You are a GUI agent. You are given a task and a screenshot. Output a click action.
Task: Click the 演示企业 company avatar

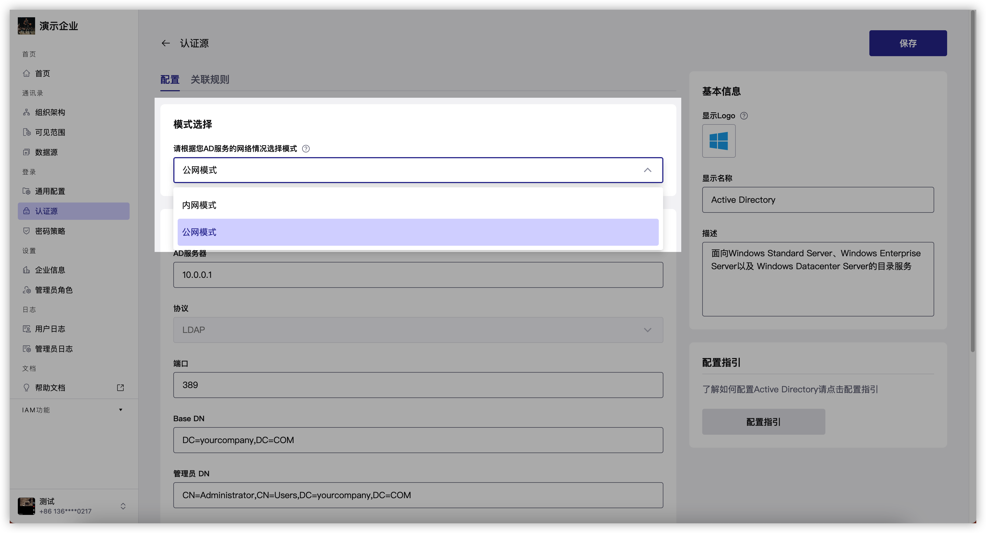pyautogui.click(x=26, y=26)
